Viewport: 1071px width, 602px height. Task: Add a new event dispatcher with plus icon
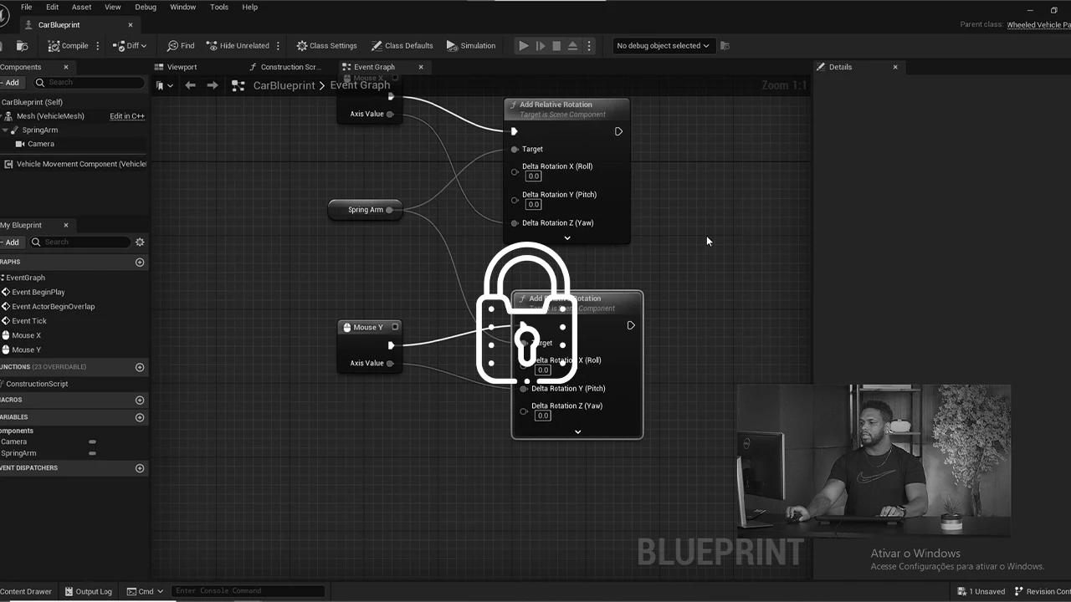[140, 468]
